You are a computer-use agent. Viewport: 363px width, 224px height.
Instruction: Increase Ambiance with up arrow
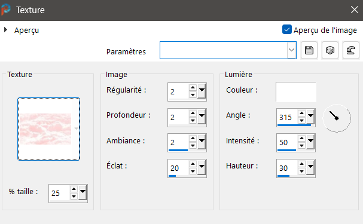click(x=193, y=139)
